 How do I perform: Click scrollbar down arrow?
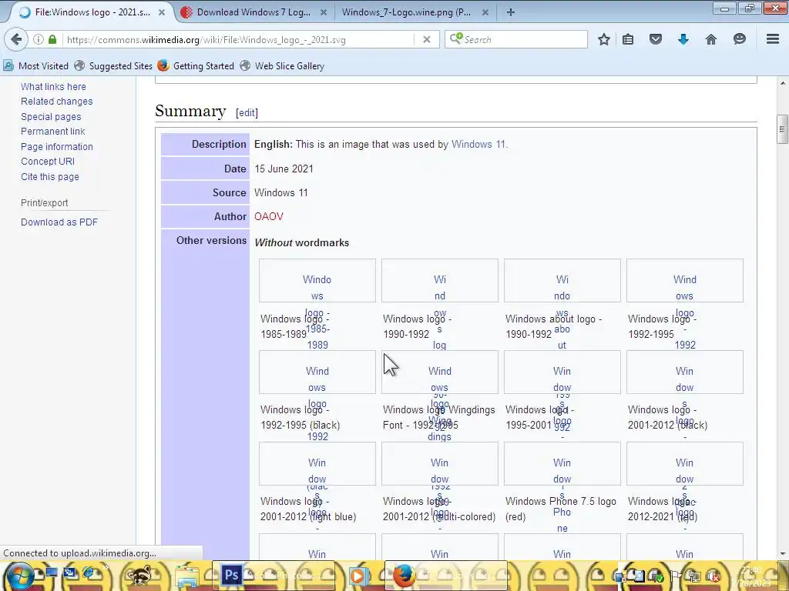[x=782, y=554]
